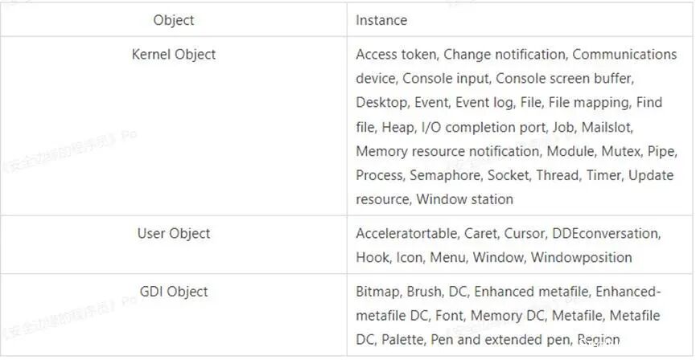Click the word Windowposition

582,258
